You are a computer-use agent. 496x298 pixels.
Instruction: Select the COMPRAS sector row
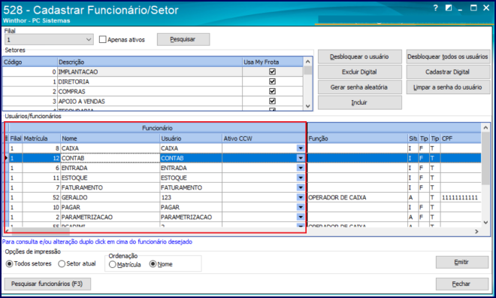pyautogui.click(x=153, y=91)
